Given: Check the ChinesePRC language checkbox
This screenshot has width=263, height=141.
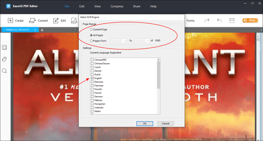Looking at the screenshot, I should (92, 60).
